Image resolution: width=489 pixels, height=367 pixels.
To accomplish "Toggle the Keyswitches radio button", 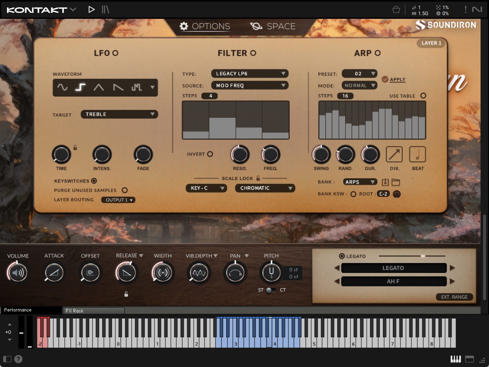I will (x=94, y=181).
